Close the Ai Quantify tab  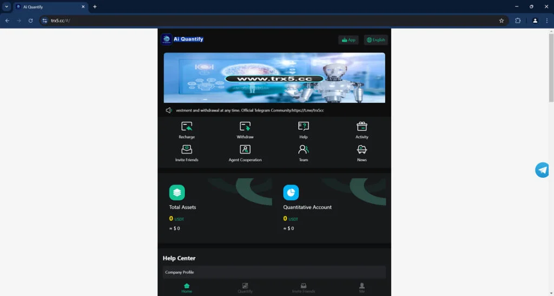(x=83, y=6)
